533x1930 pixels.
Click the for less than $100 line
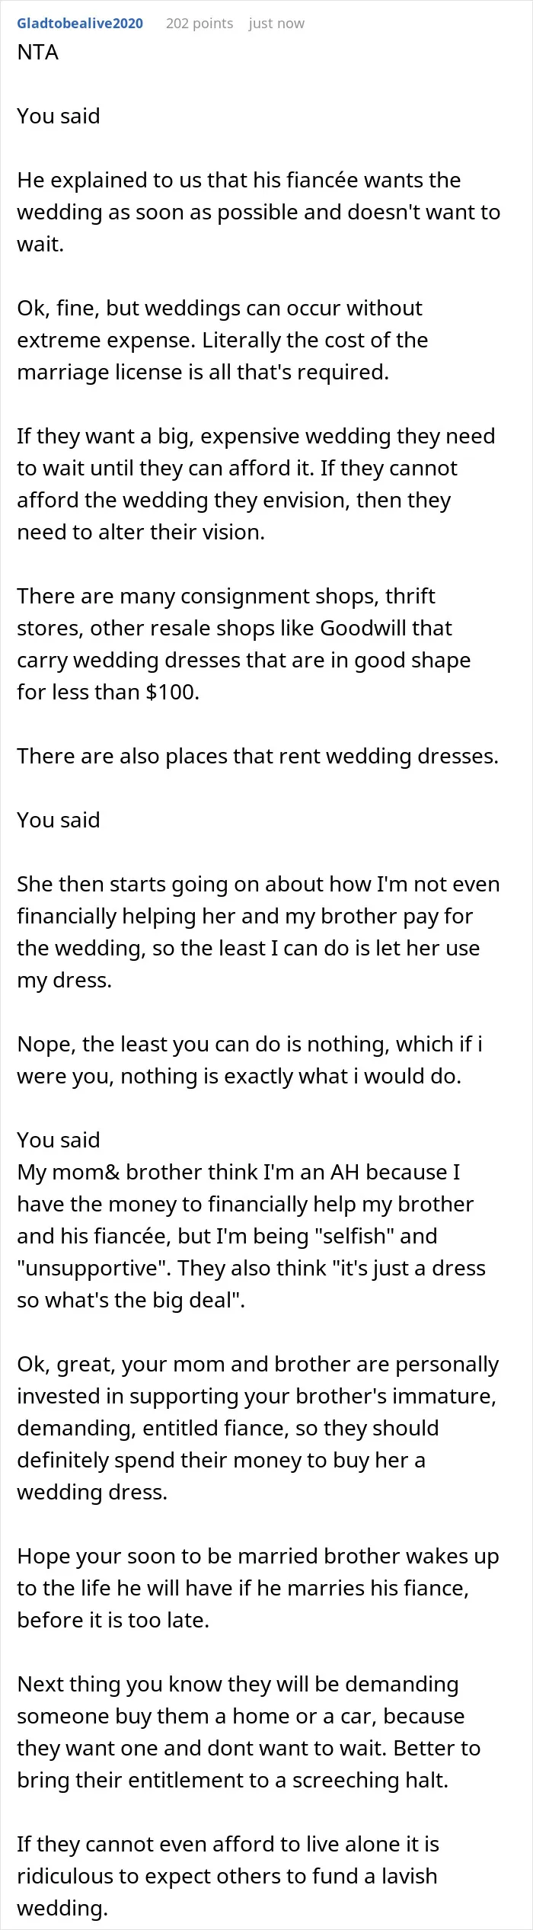coord(108,692)
